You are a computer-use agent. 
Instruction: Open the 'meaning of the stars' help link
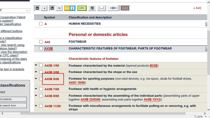13,59
